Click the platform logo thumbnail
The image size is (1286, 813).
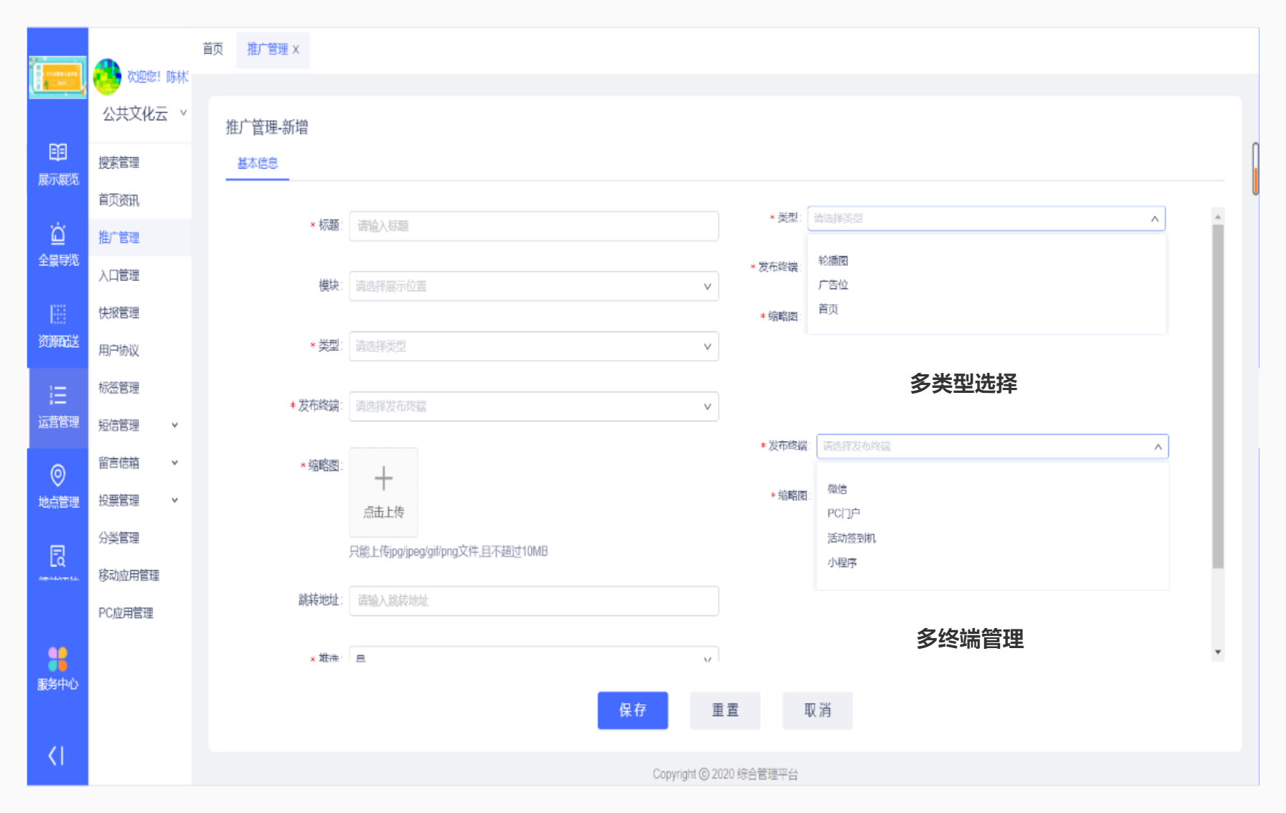[58, 77]
